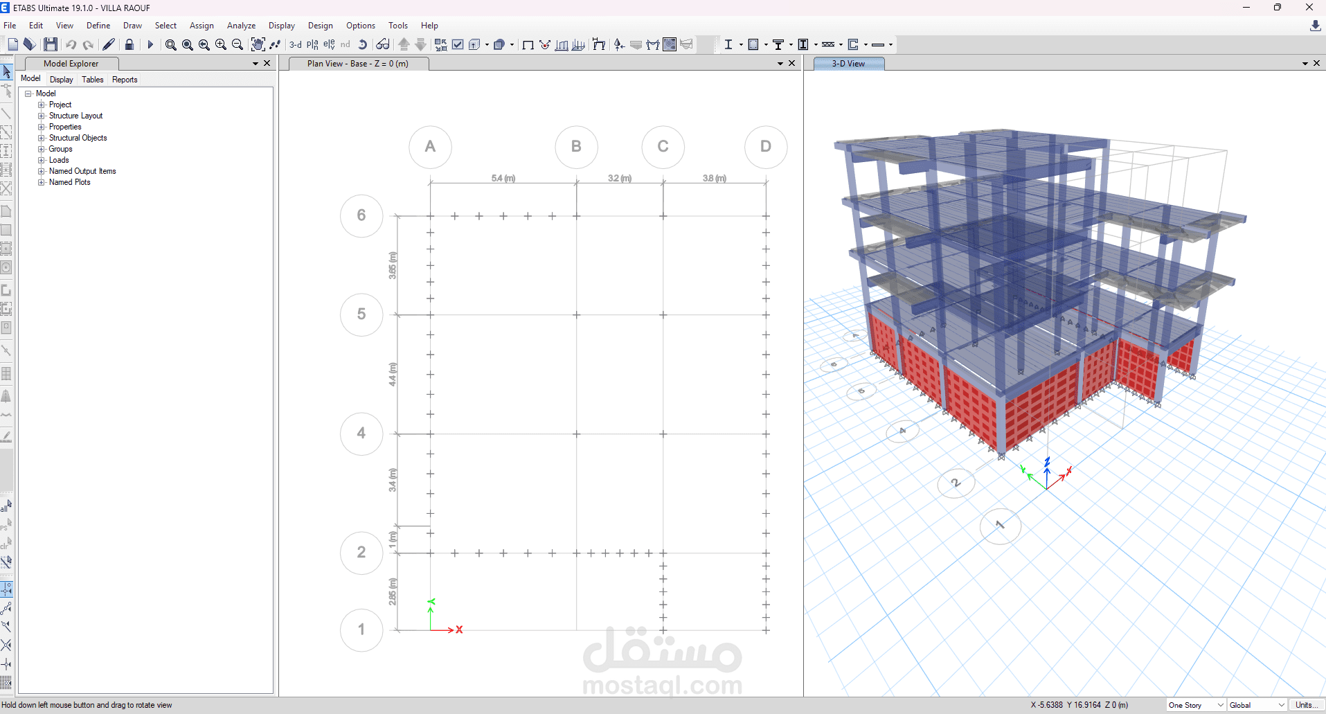Switch to Tables tab in Model Explorer

[93, 80]
